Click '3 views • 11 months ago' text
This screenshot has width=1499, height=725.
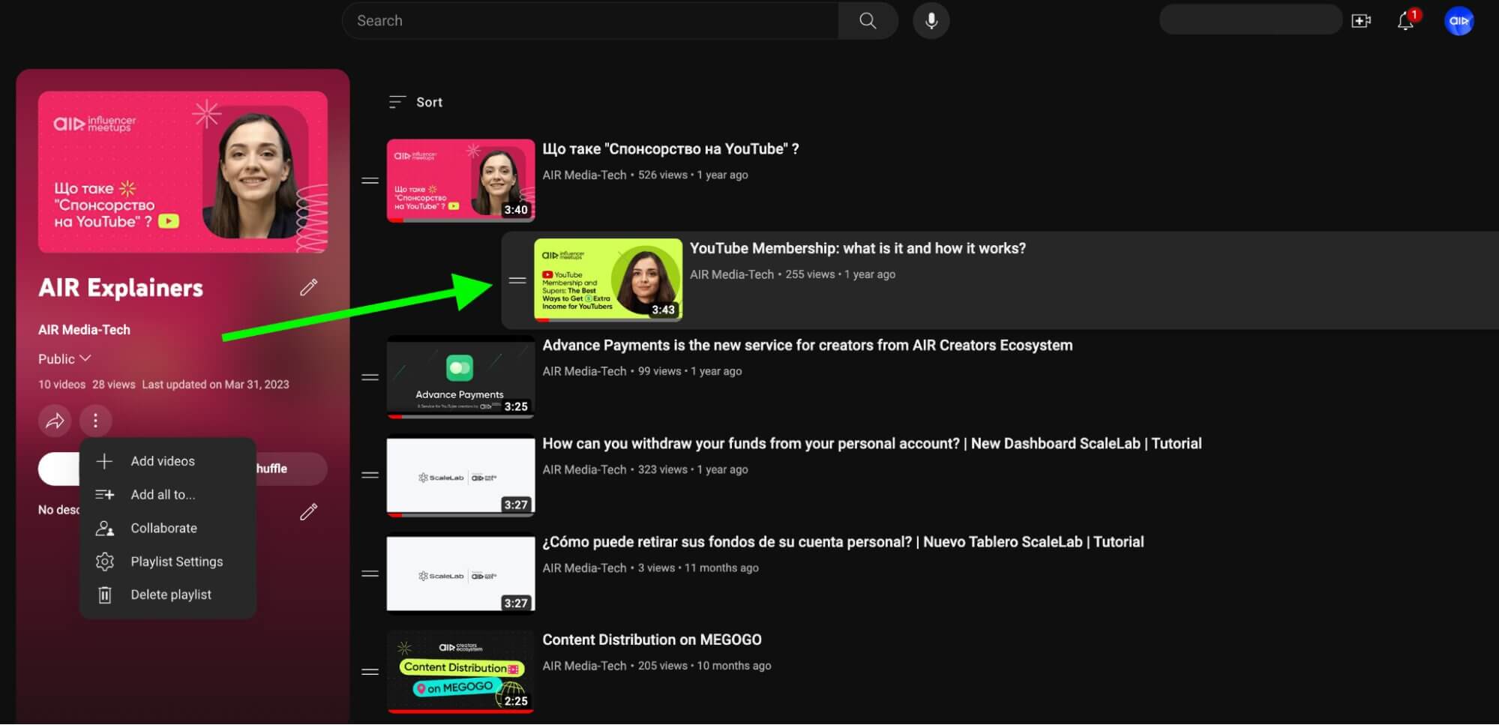point(698,568)
